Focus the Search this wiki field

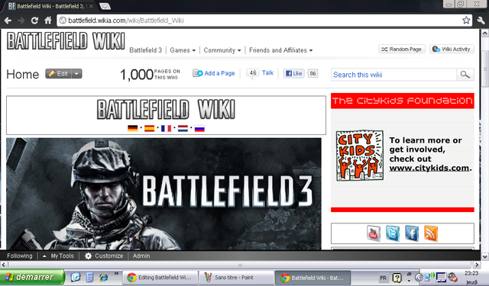(393, 75)
